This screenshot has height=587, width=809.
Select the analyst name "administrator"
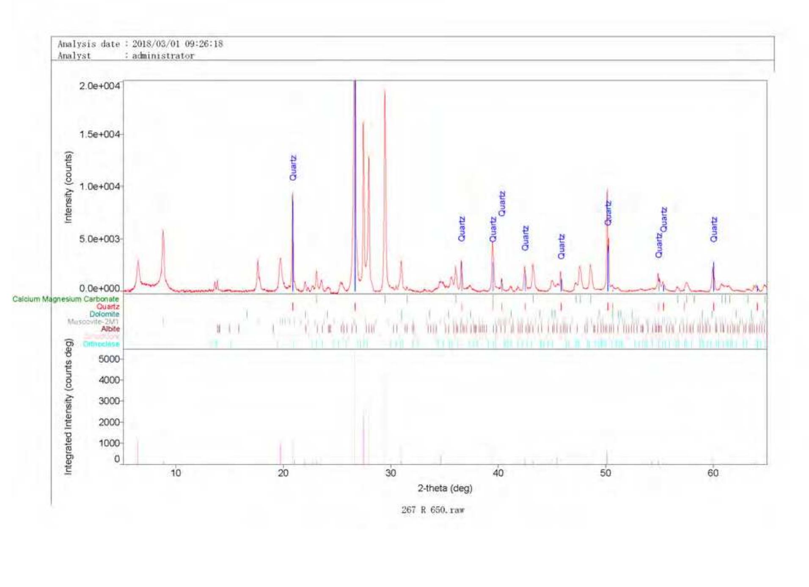click(x=163, y=56)
